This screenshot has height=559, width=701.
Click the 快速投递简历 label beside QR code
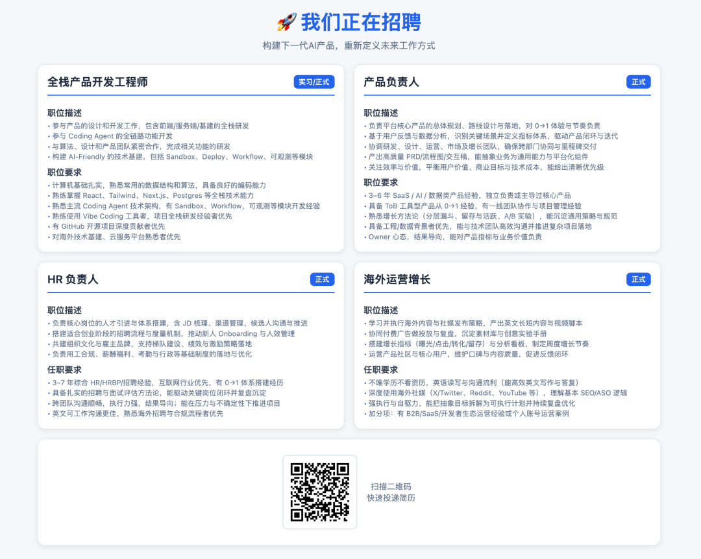tap(391, 498)
